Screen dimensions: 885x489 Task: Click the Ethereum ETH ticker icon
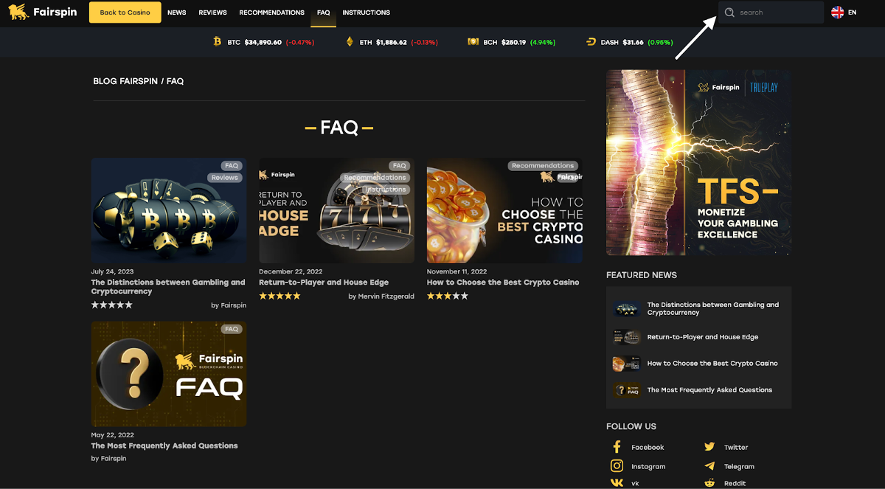tap(350, 42)
